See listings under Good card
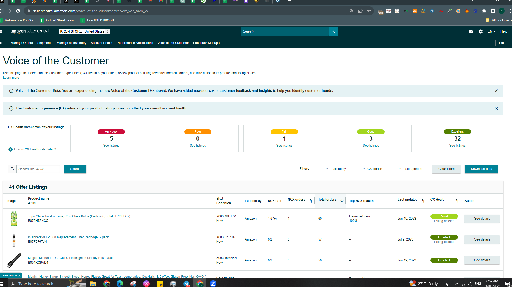The image size is (512, 287). click(371, 146)
